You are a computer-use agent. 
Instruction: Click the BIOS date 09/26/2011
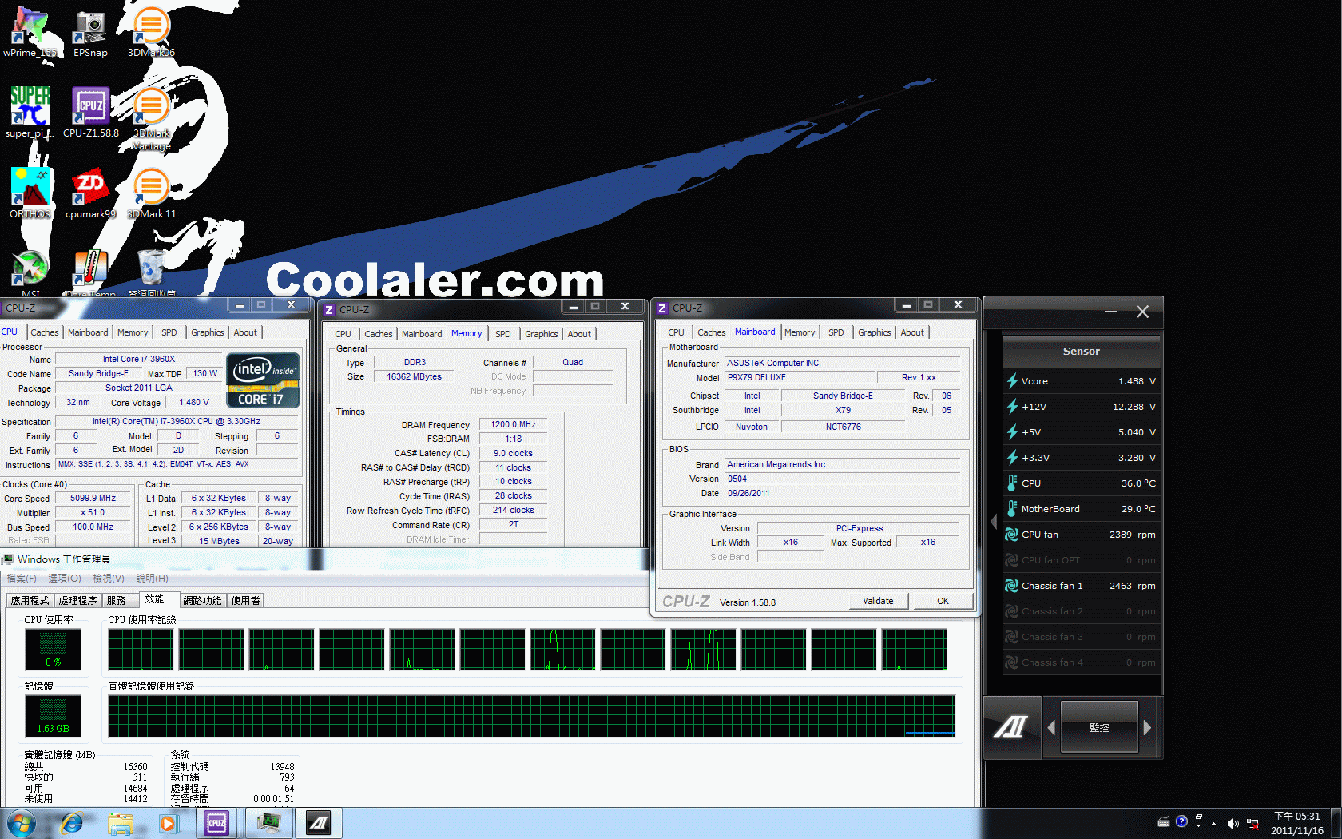[843, 493]
